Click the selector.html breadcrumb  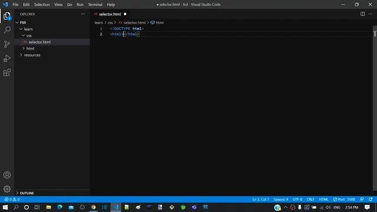(x=132, y=22)
